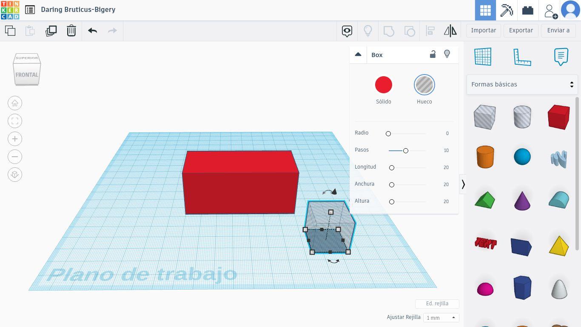581x327 pixels.
Task: Switch to 3D design grid view
Action: click(485, 10)
